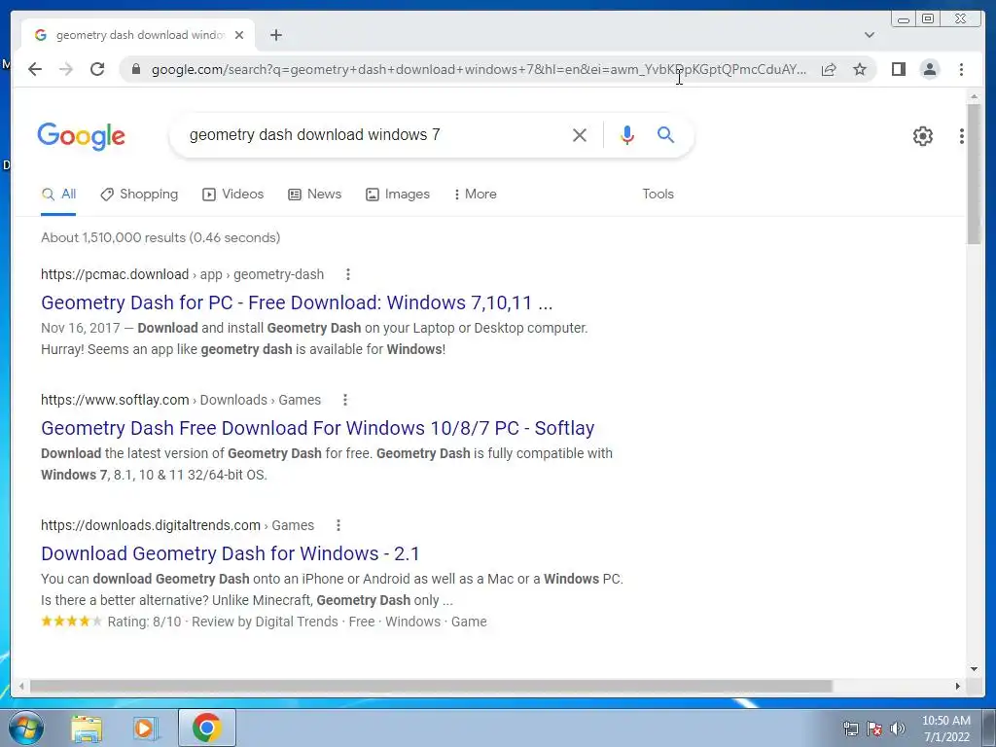996x747 pixels.
Task: Open a new tab
Action: (x=275, y=35)
